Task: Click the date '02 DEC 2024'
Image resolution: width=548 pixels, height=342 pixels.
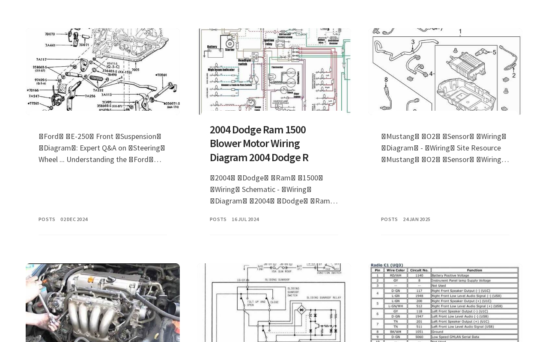Action: 74,219
